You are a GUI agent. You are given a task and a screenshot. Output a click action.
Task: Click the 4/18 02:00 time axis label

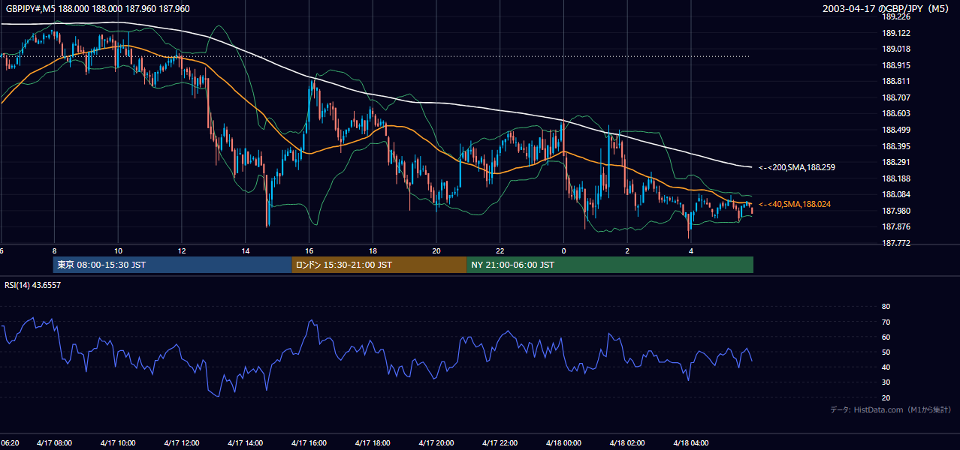tap(627, 443)
